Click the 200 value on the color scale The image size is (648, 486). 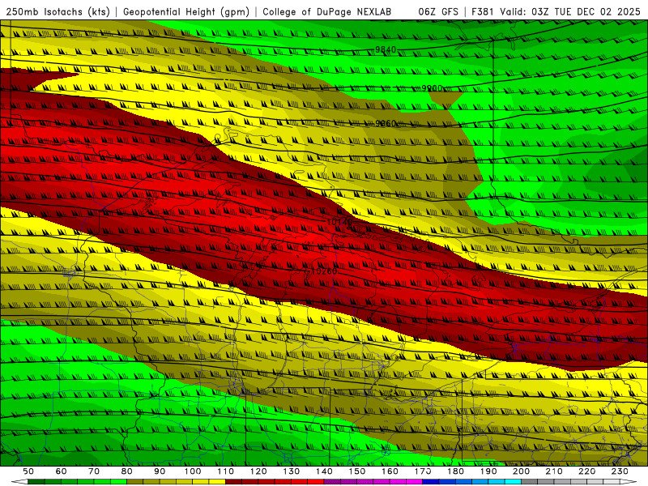tap(522, 471)
